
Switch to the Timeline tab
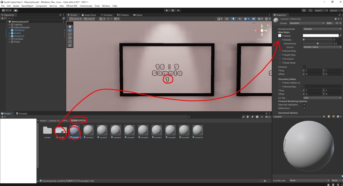coord(123,15)
